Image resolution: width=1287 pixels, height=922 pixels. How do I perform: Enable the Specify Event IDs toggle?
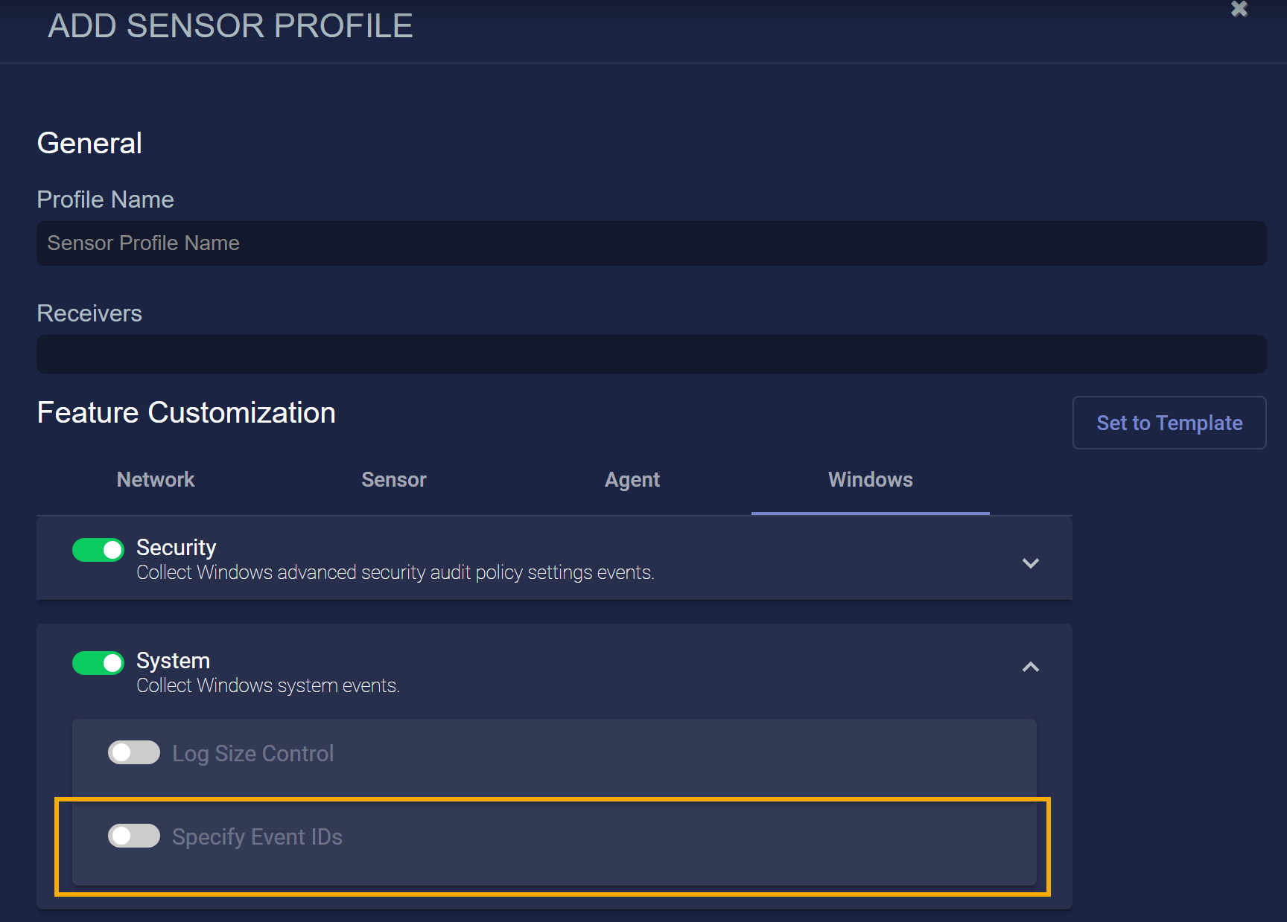point(134,836)
